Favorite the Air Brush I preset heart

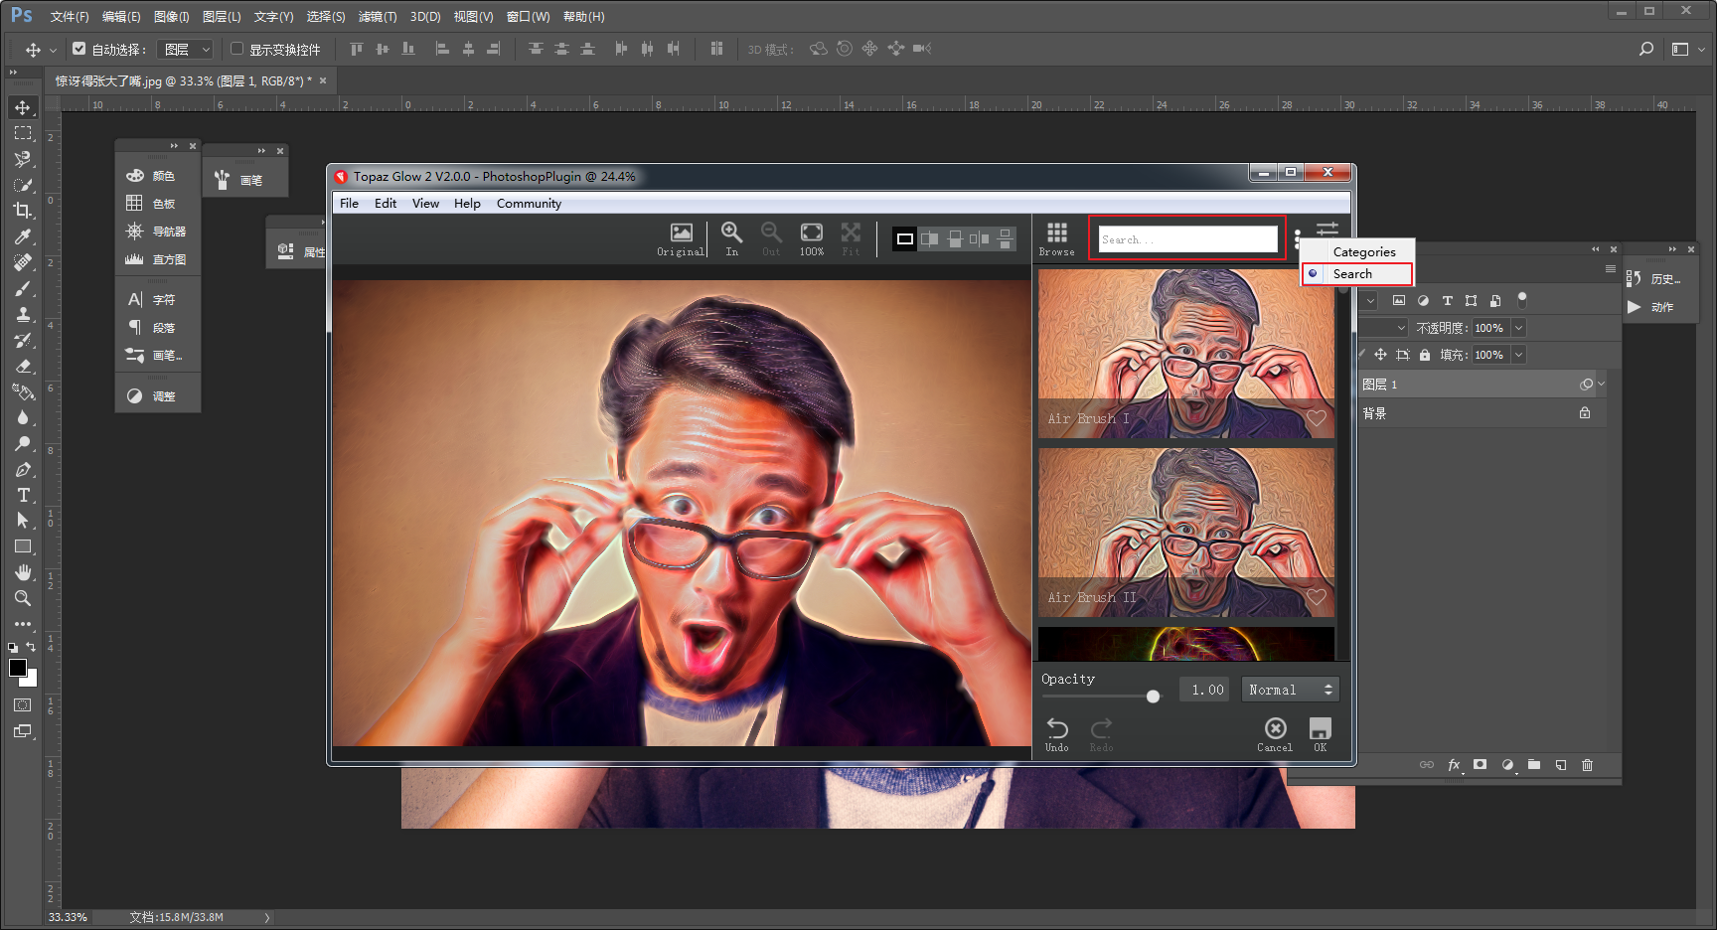click(1317, 419)
